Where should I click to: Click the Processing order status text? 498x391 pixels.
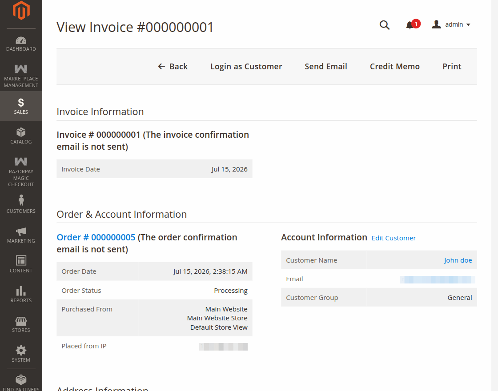[231, 291]
